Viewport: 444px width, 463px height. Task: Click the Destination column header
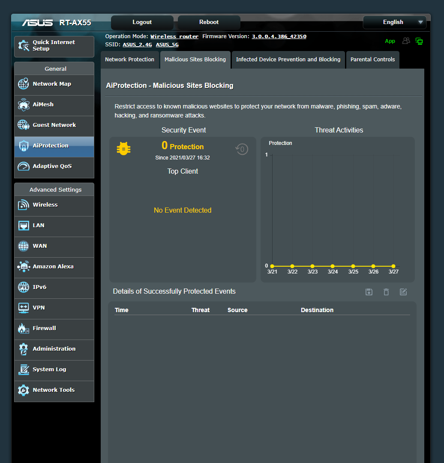(x=317, y=310)
